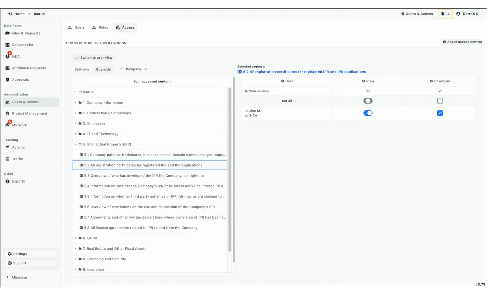Open the Company filter dropdown
Image resolution: width=489 pixels, height=306 pixels.
click(x=133, y=69)
